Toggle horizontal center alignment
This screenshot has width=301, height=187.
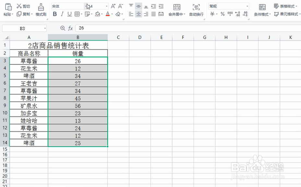click(138, 14)
